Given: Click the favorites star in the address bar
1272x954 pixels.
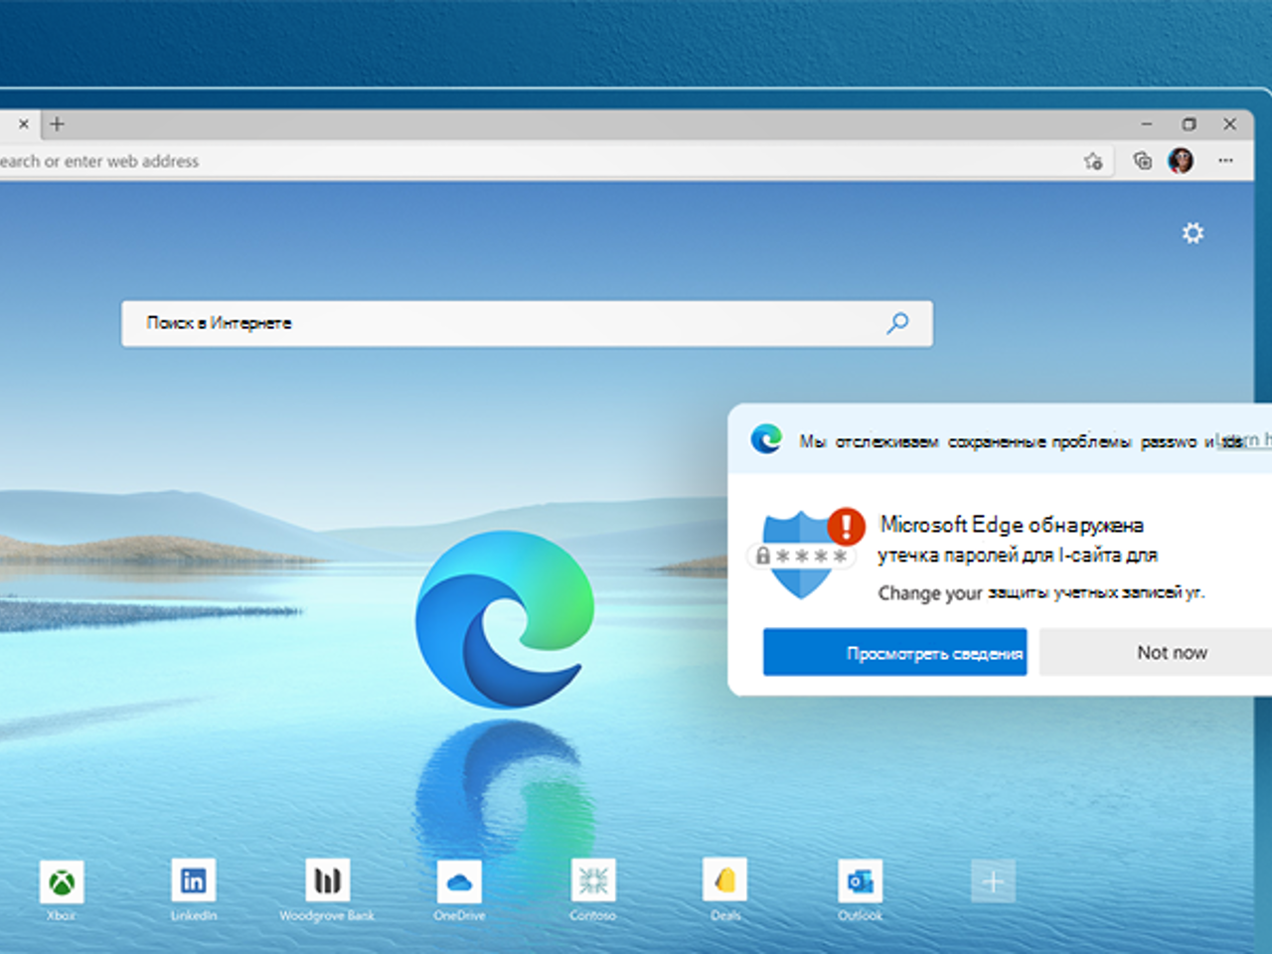Looking at the screenshot, I should tap(1094, 160).
